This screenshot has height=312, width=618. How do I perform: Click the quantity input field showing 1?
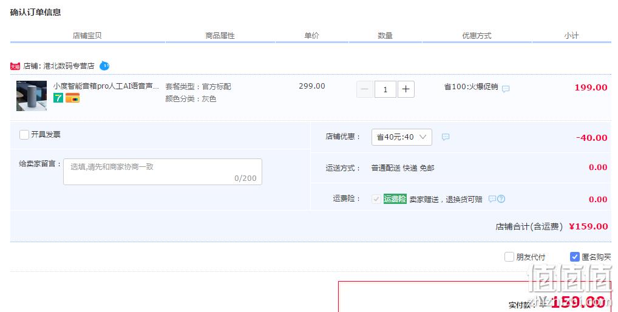(x=385, y=89)
